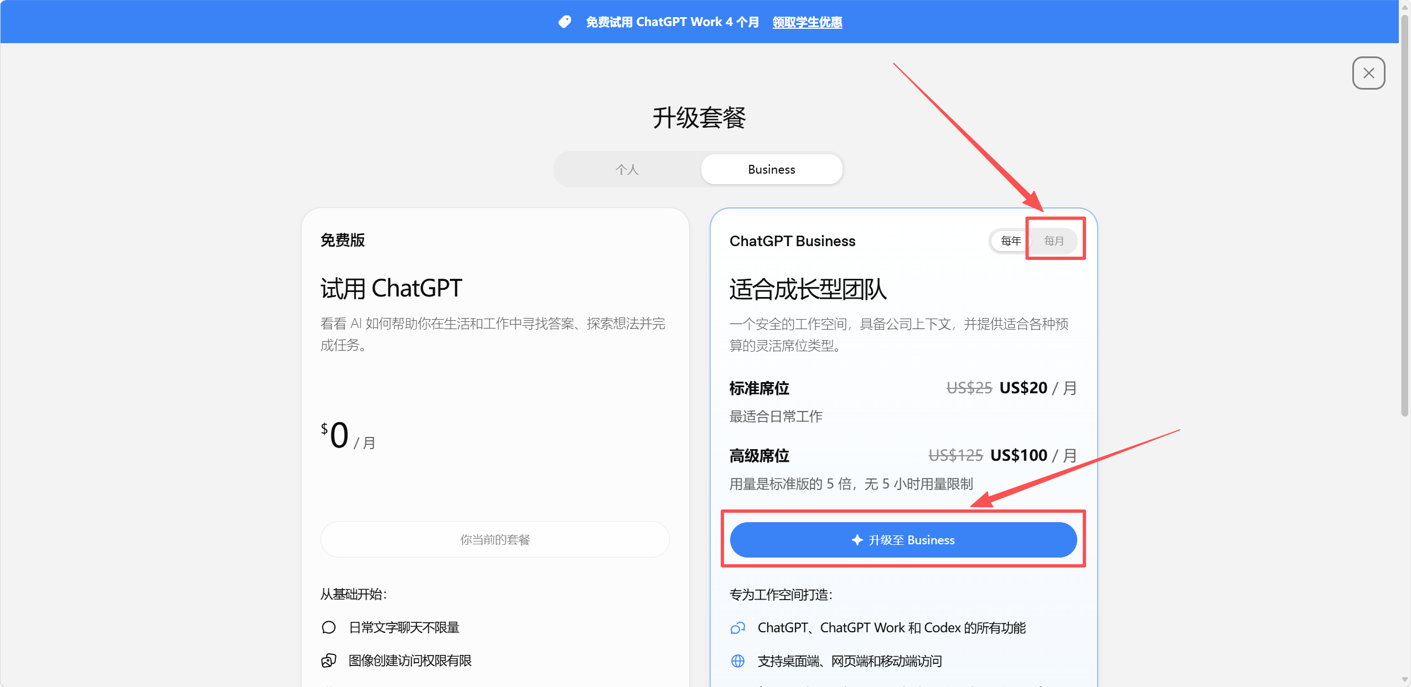Viewport: 1411px width, 687px height.
Task: Open the 领取学生优惠 student discount link
Action: coord(807,22)
